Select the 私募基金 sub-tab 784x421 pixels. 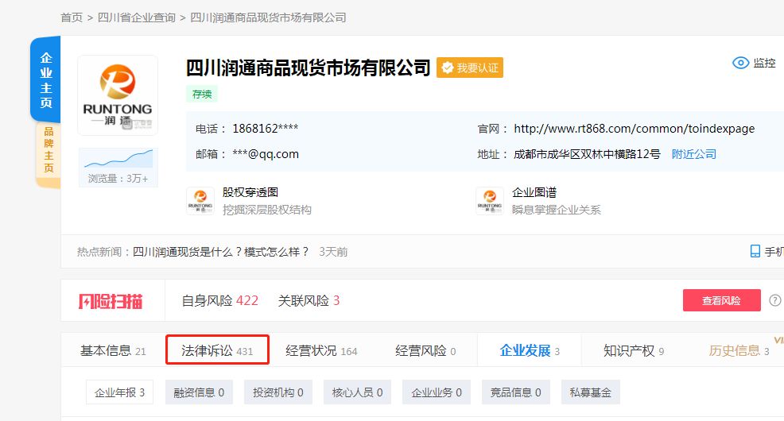point(591,392)
